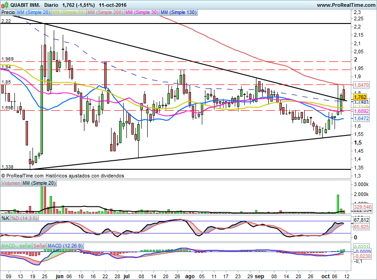
Task: Click the %K stochastic label
Action: pos(5,219)
